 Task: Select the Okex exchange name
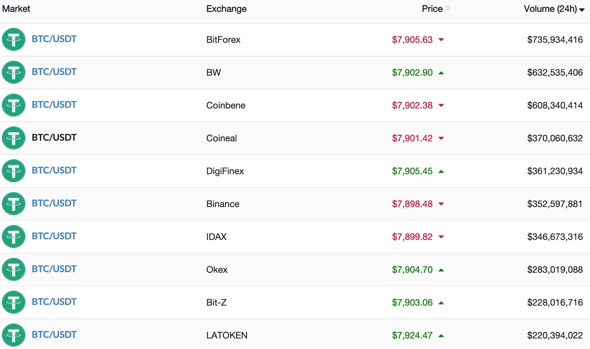coord(217,270)
